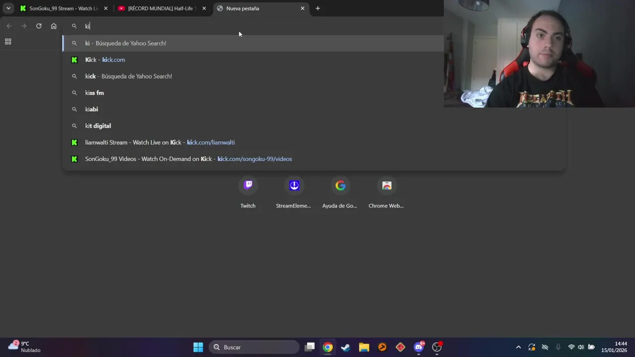Viewport: 635px width, 357px height.
Task: Close the Nueva pestaña tab
Action: [303, 8]
